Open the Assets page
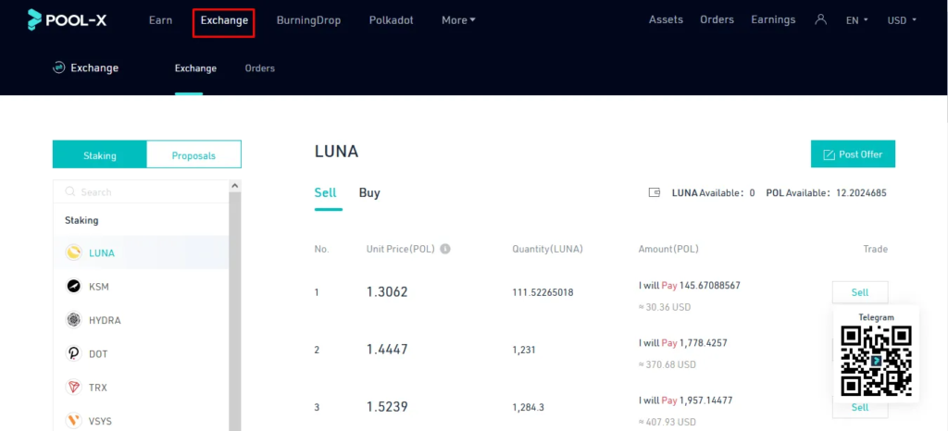Viewport: 948px width, 431px height. [666, 19]
